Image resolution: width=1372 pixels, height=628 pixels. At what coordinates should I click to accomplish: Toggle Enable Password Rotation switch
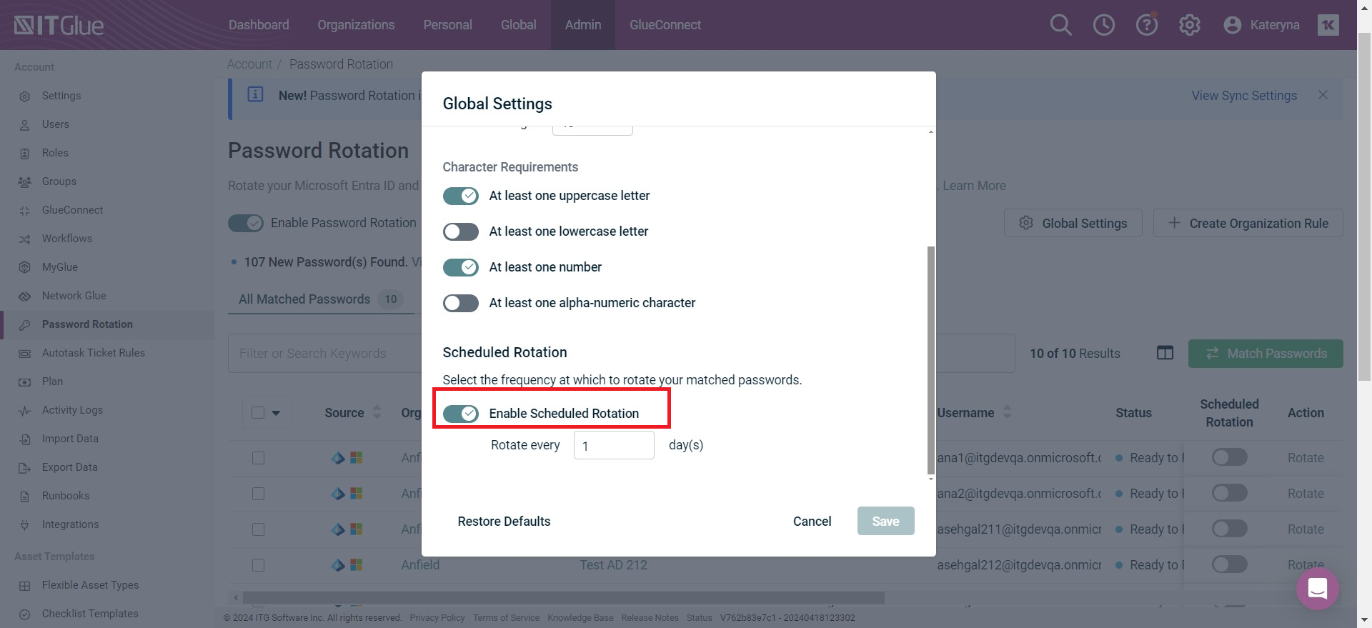click(x=246, y=223)
